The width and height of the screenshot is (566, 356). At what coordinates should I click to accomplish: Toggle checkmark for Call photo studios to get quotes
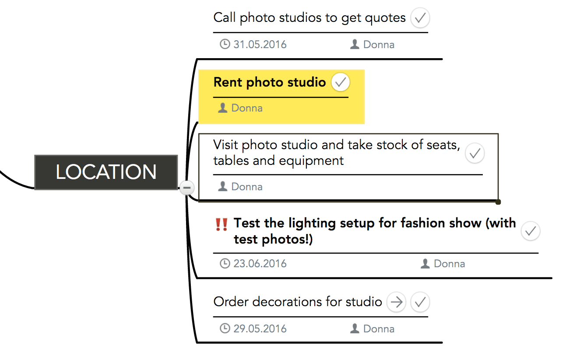point(420,18)
